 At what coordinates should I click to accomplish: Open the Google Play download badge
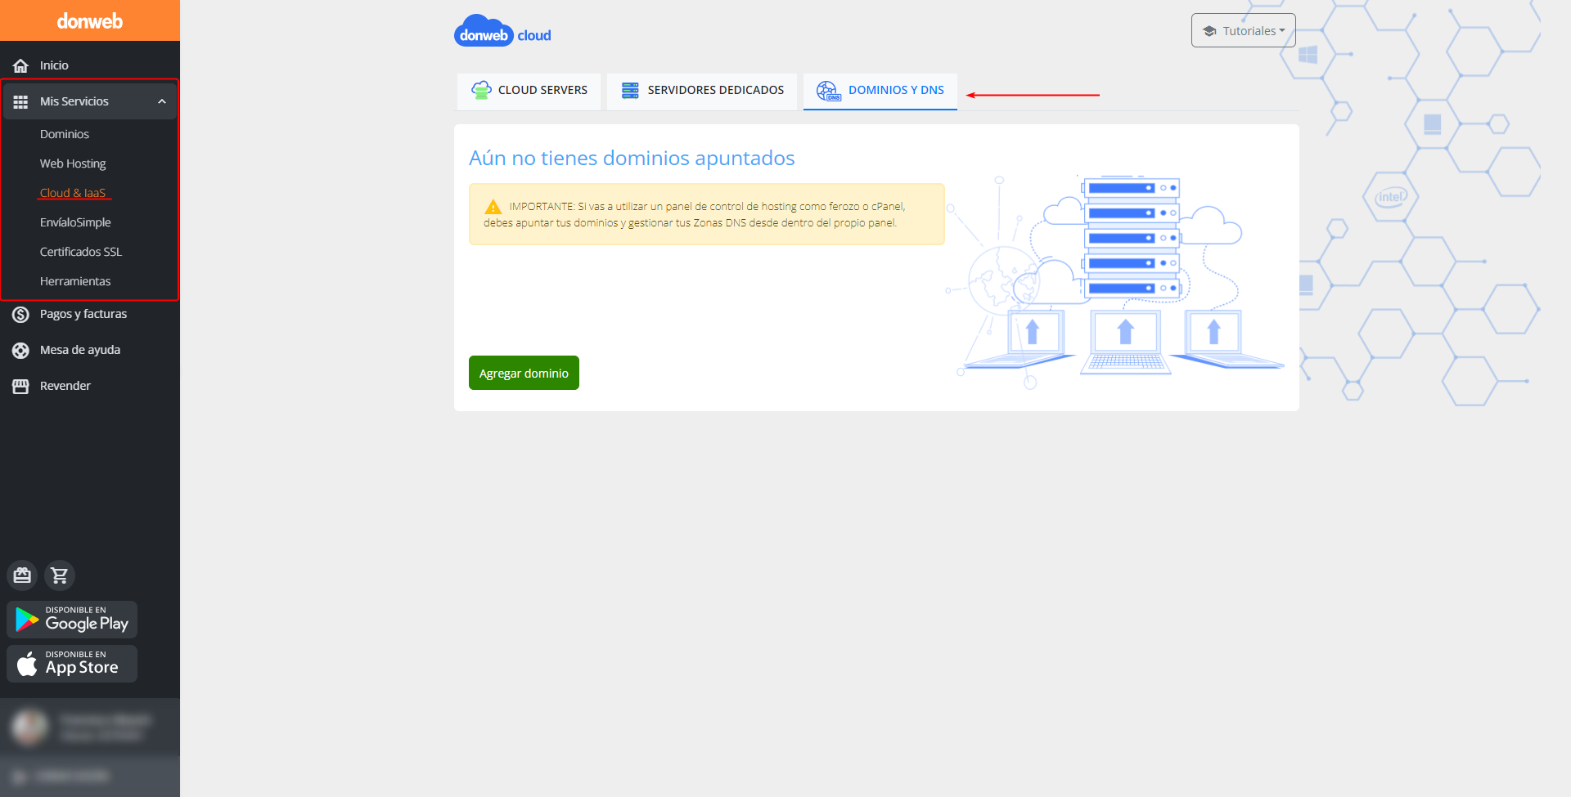point(72,620)
